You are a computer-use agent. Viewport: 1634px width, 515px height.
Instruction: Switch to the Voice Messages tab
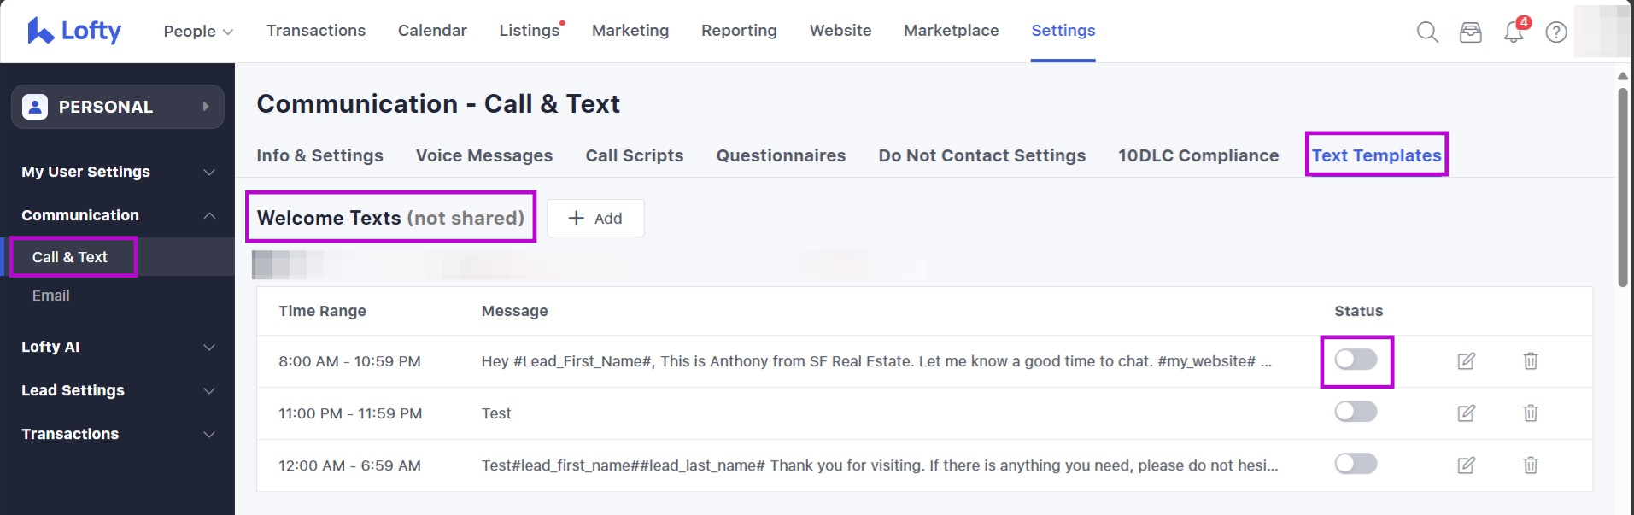pyautogui.click(x=483, y=155)
